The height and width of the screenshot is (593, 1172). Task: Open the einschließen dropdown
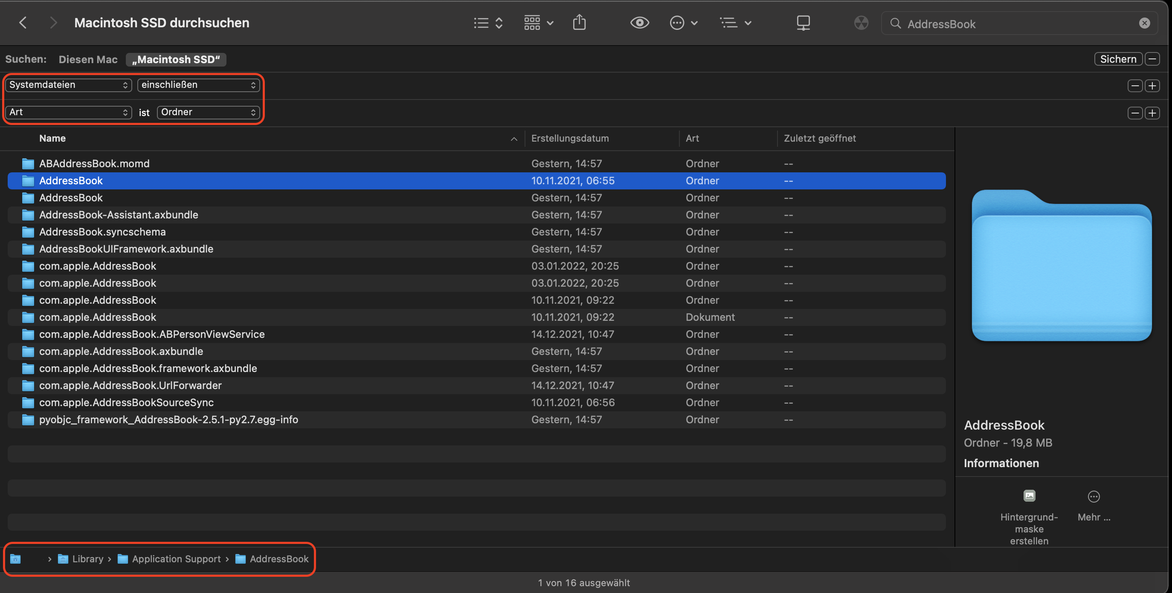tap(198, 85)
